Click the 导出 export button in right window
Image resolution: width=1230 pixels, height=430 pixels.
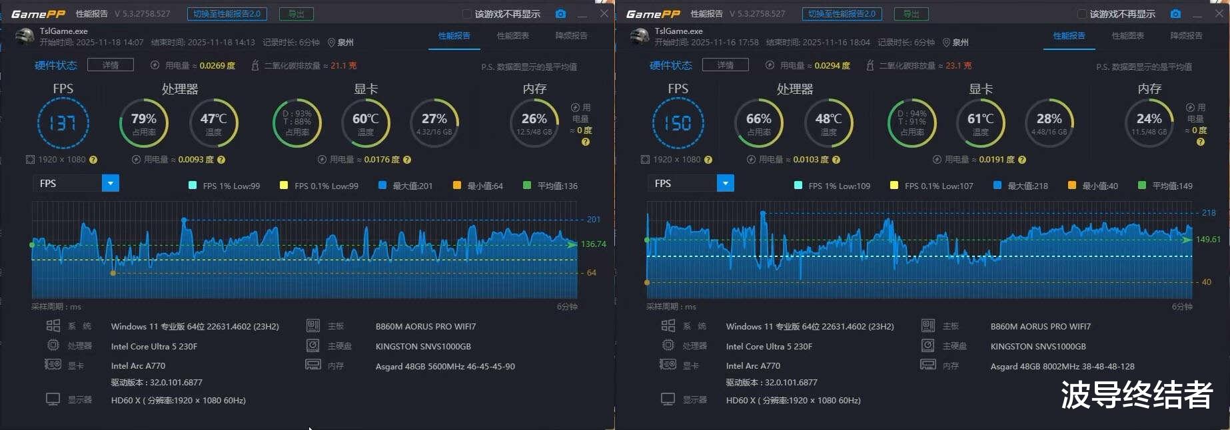(912, 14)
